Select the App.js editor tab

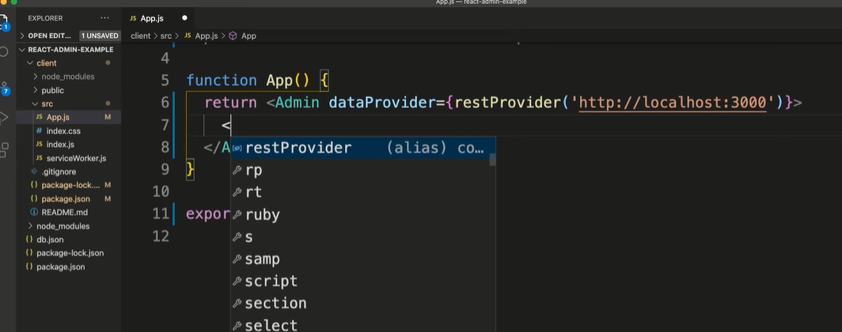(x=152, y=18)
